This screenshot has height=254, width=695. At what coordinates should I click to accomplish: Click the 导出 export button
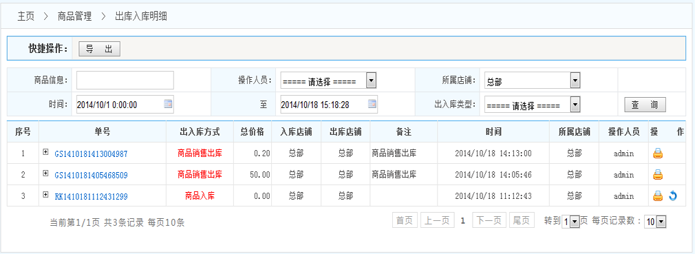99,49
